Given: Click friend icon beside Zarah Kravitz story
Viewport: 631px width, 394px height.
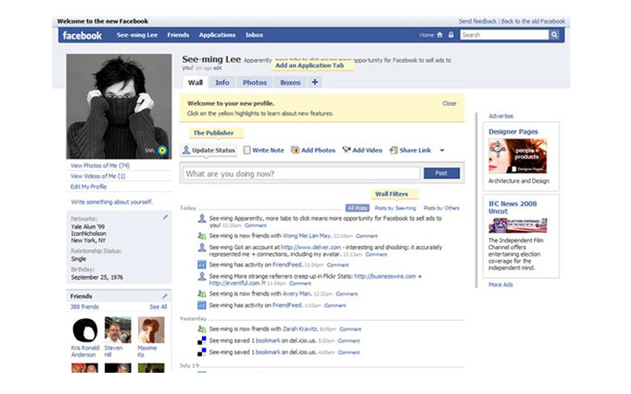Looking at the screenshot, I should pos(202,329).
